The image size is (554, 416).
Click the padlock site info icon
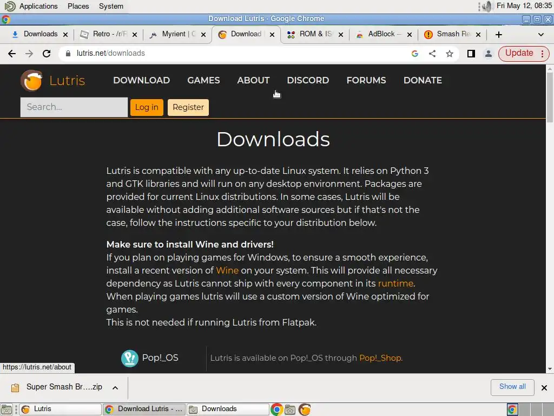point(68,54)
